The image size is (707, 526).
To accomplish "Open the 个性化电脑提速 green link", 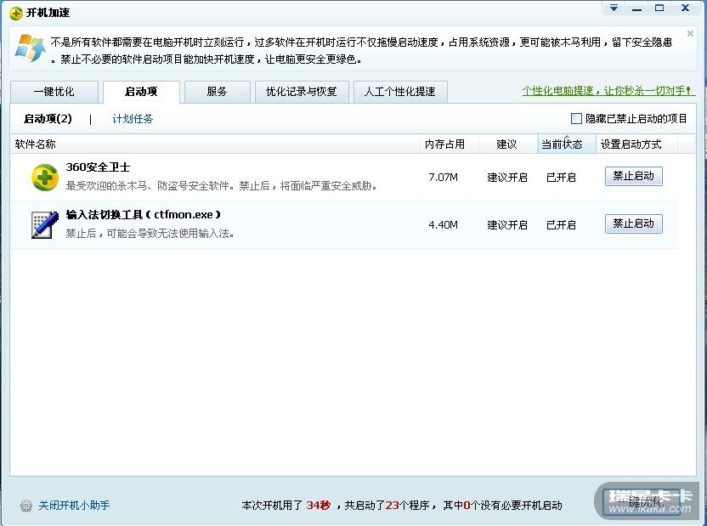I will pyautogui.click(x=607, y=91).
